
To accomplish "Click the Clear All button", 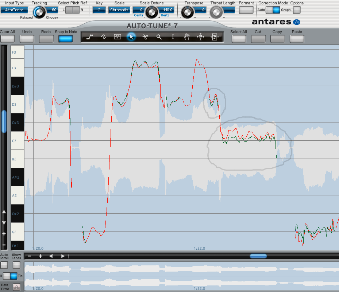I will tap(8, 39).
